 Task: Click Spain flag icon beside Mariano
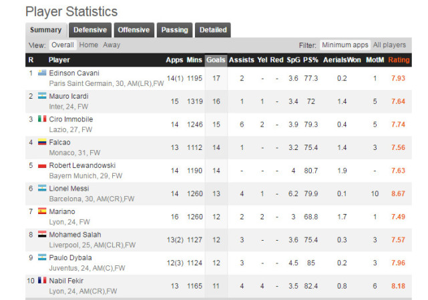(x=42, y=211)
